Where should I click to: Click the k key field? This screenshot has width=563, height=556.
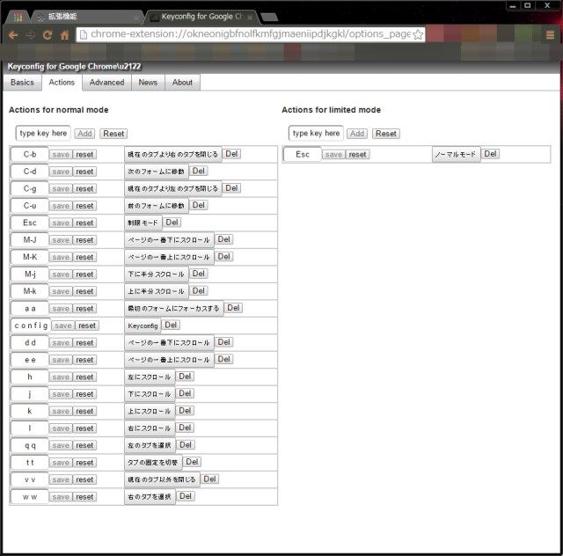point(29,411)
